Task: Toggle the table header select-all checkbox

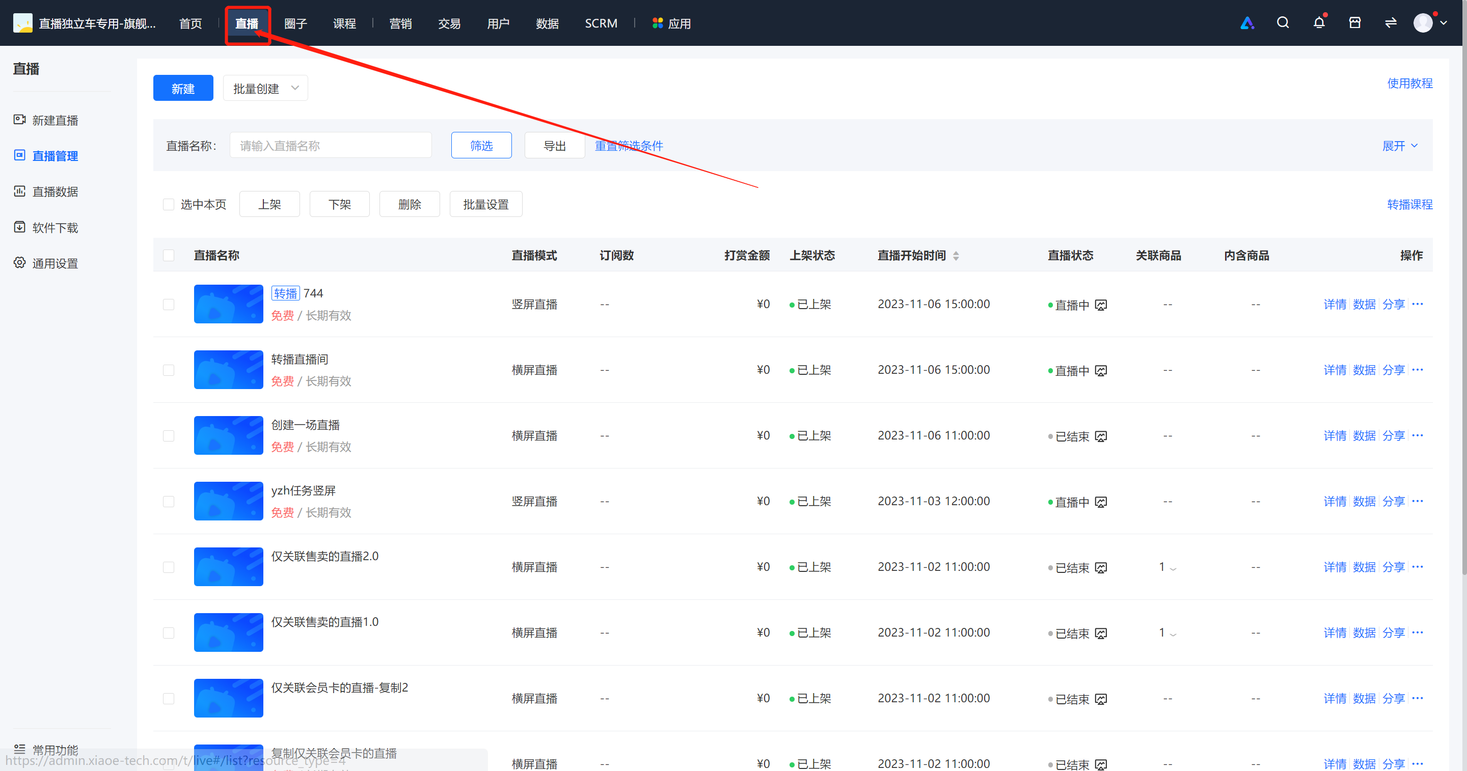Action: [x=169, y=255]
